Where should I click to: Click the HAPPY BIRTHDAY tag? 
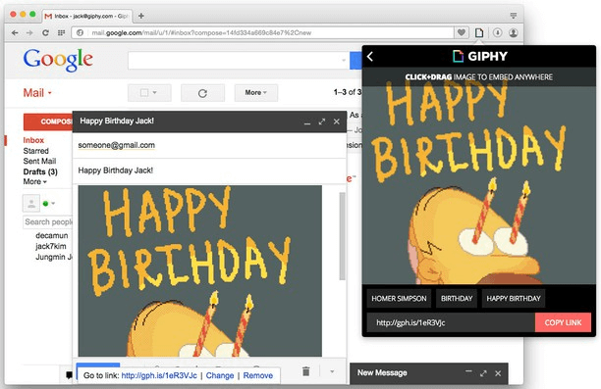(x=514, y=298)
